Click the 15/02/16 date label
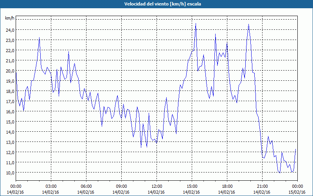Image resolution: width=313 pixels, height=196 pixels. [x=297, y=192]
